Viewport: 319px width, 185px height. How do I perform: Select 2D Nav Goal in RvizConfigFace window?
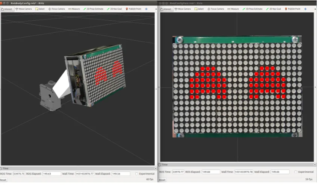274,9
